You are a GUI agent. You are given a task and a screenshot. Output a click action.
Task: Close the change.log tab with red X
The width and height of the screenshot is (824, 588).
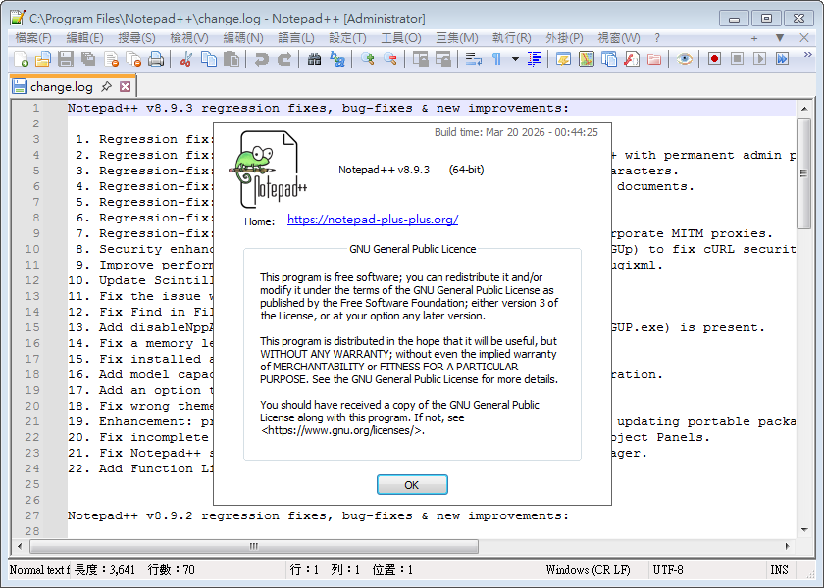coord(126,86)
